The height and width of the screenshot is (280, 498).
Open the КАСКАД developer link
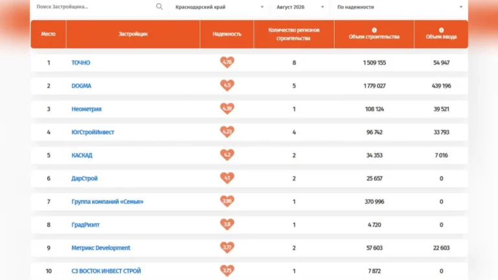[x=82, y=156]
